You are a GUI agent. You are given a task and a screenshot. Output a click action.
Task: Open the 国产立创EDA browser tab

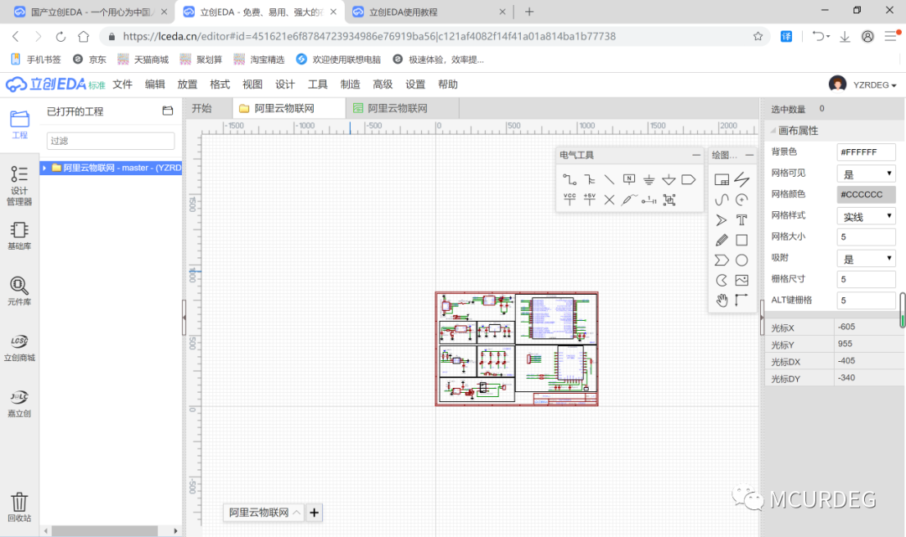90,12
